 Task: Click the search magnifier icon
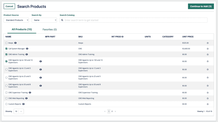(62, 20)
